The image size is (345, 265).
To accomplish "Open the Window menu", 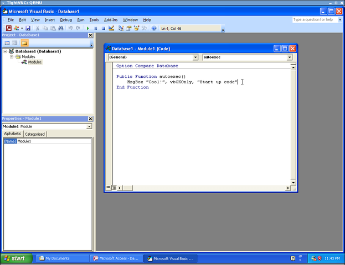I will (x=130, y=20).
